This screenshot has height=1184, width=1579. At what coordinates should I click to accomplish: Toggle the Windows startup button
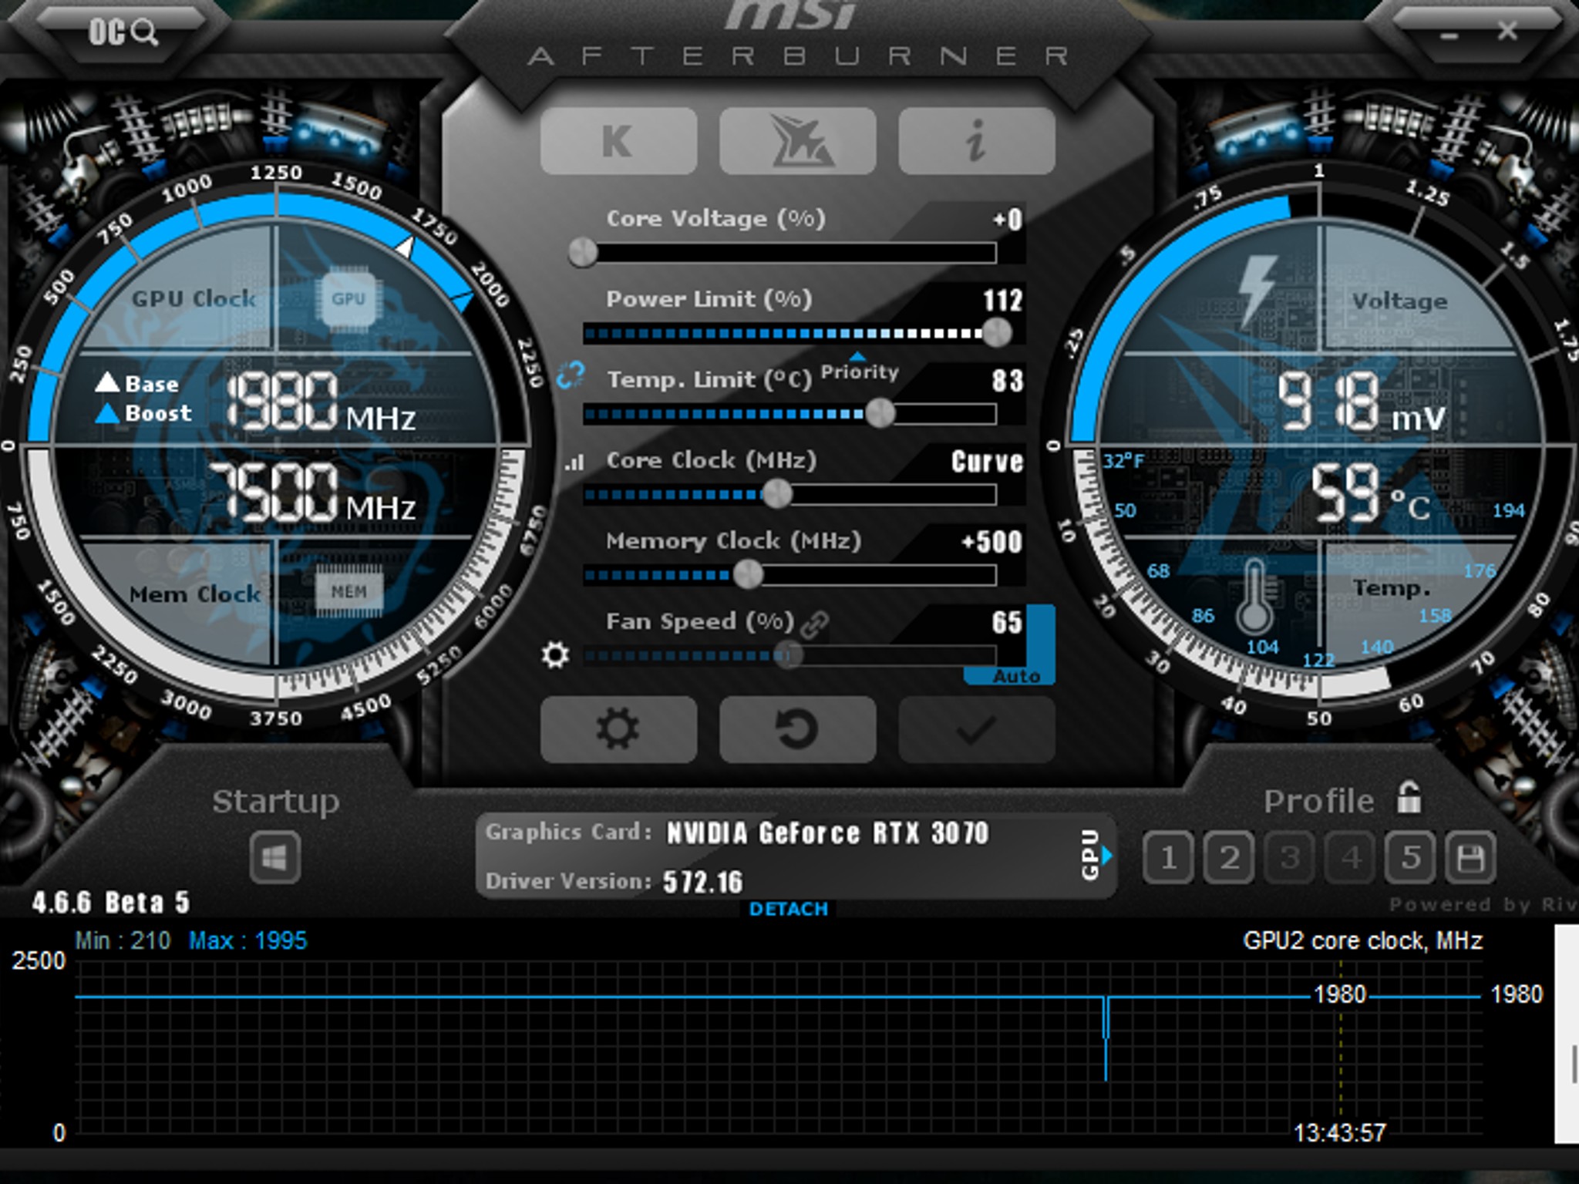tap(275, 858)
